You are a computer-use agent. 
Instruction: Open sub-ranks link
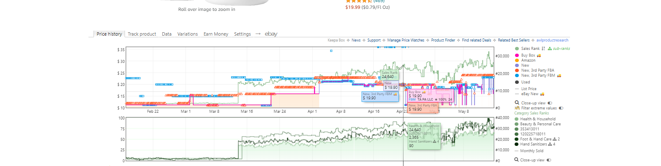(x=561, y=49)
